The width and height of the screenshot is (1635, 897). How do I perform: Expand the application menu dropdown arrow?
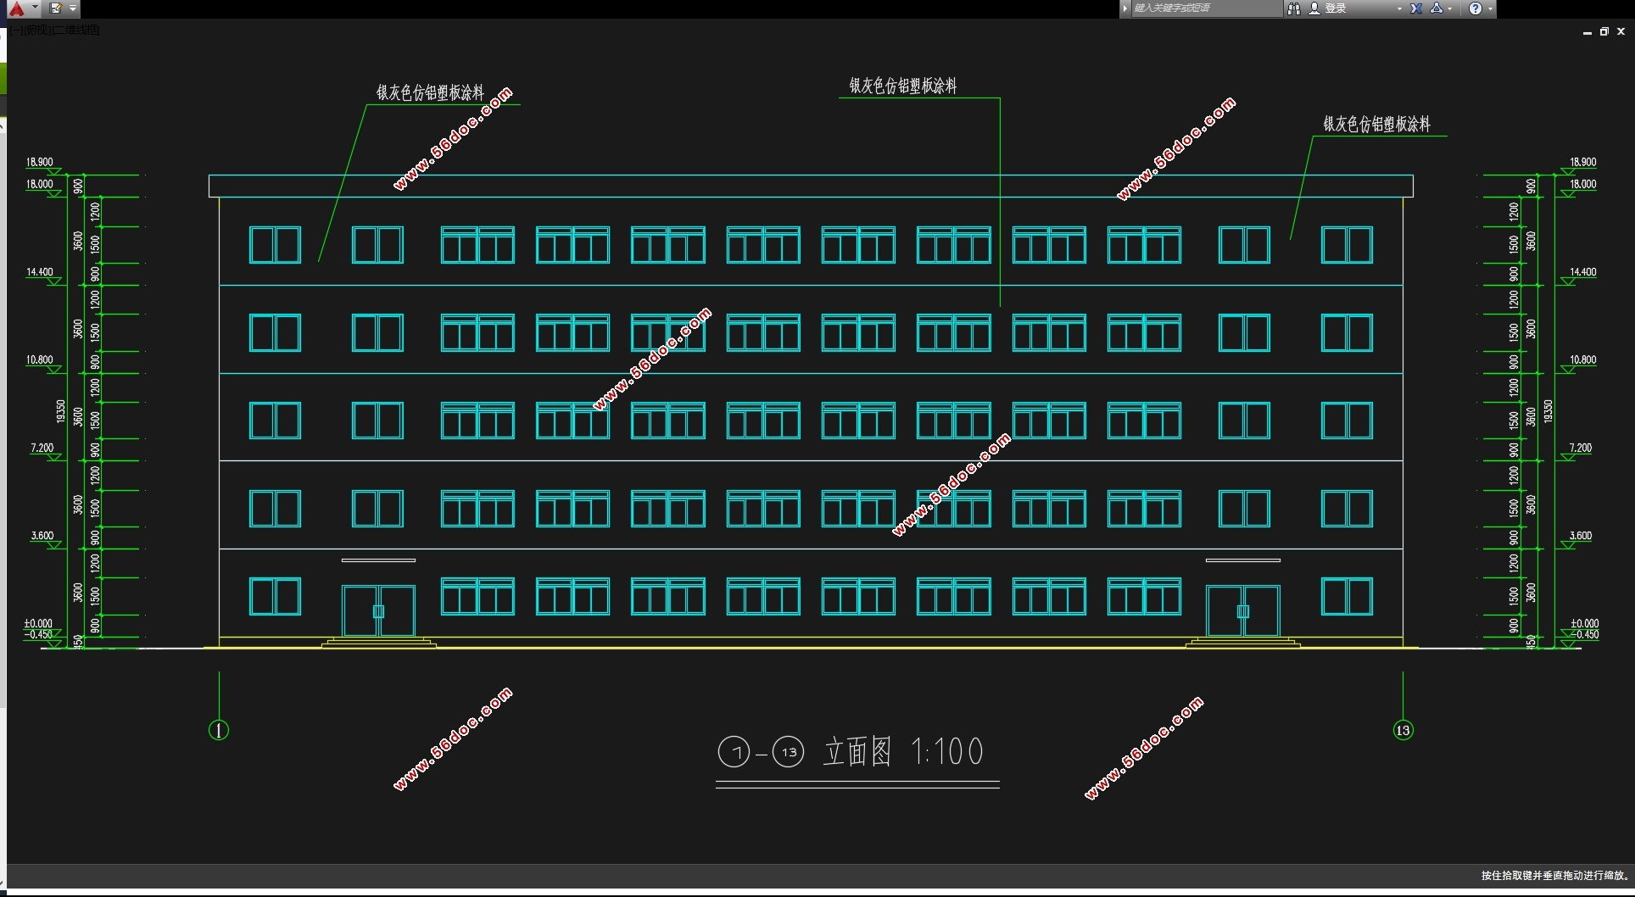point(35,8)
